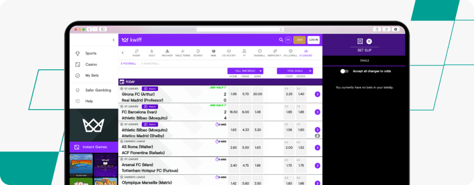Viewport: 474px width, 185px height.
Task: Select the Boxing sport icon
Action: pos(198,53)
